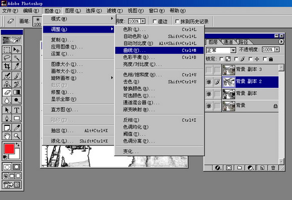The width and height of the screenshot is (292, 200).
Task: Open the 滤镜 menu
Action: pyautogui.click(x=115, y=11)
